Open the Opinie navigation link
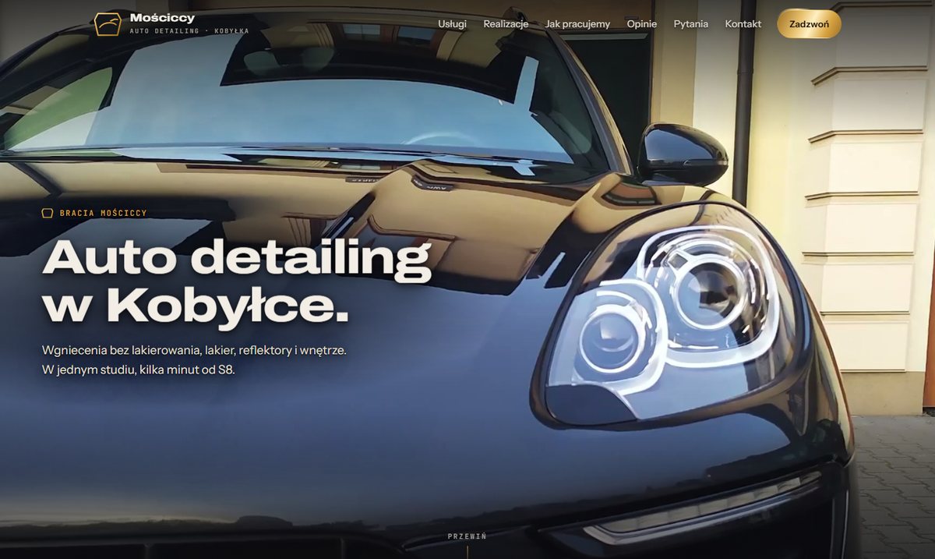Screen dimensions: 935x559 point(642,24)
